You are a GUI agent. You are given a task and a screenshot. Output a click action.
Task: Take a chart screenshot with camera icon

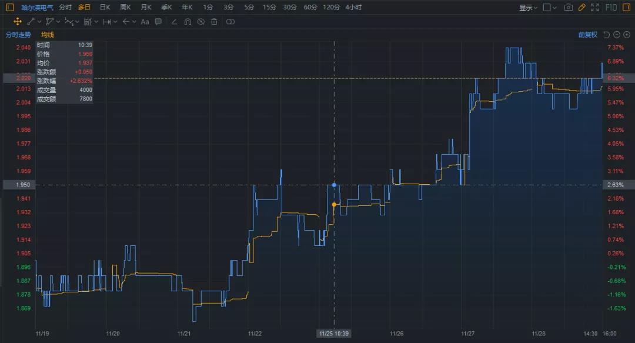(568, 7)
